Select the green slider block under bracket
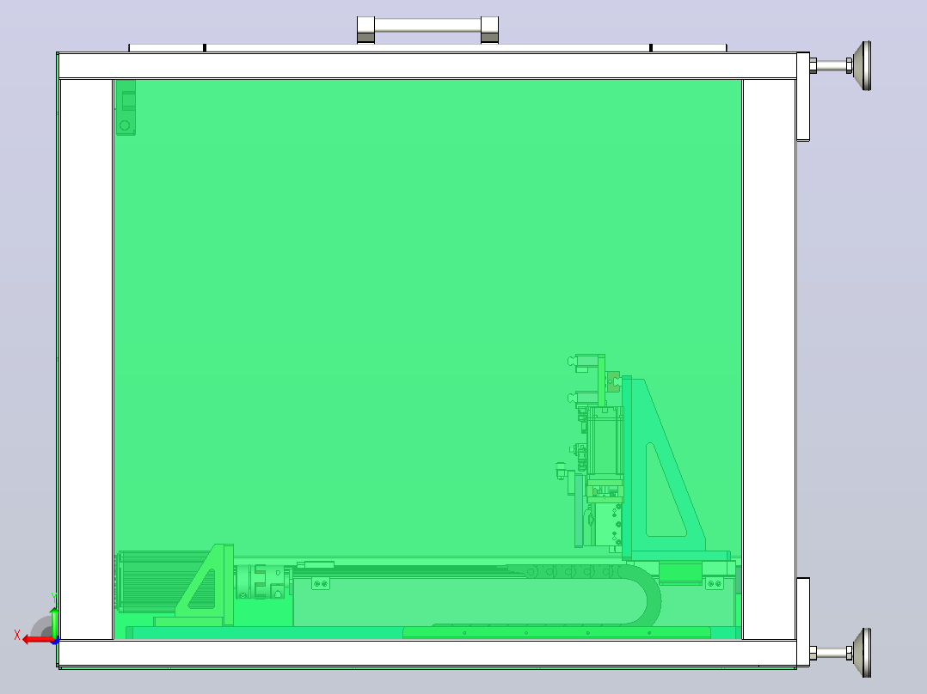This screenshot has height=694, width=927. click(x=680, y=573)
